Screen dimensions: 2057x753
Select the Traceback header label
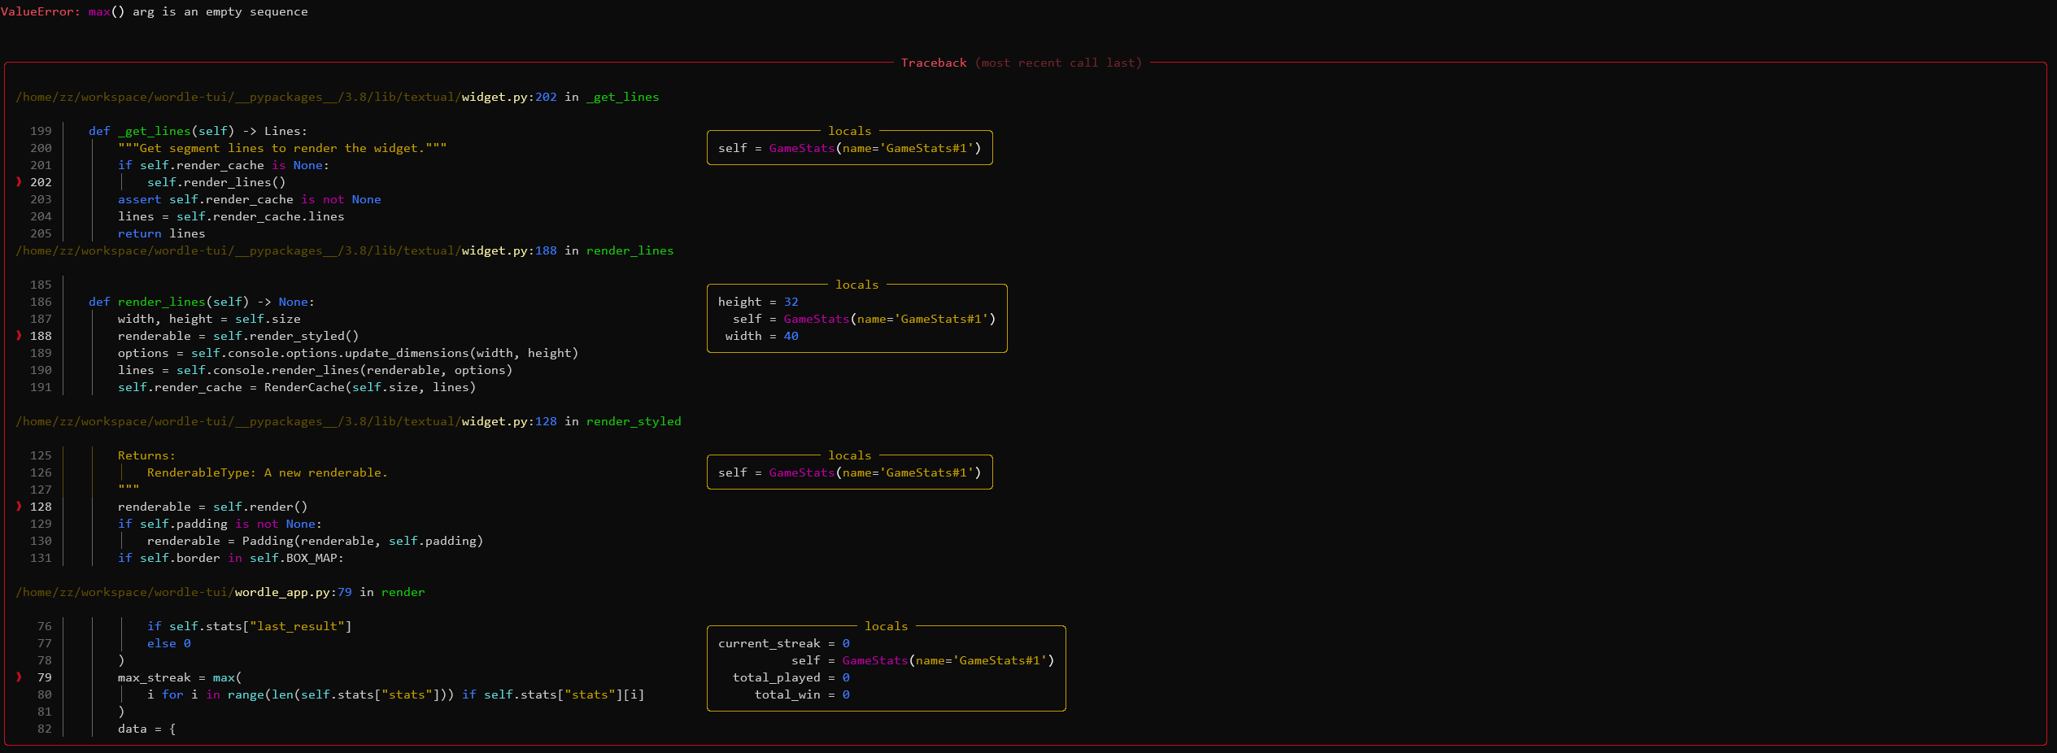click(x=934, y=62)
